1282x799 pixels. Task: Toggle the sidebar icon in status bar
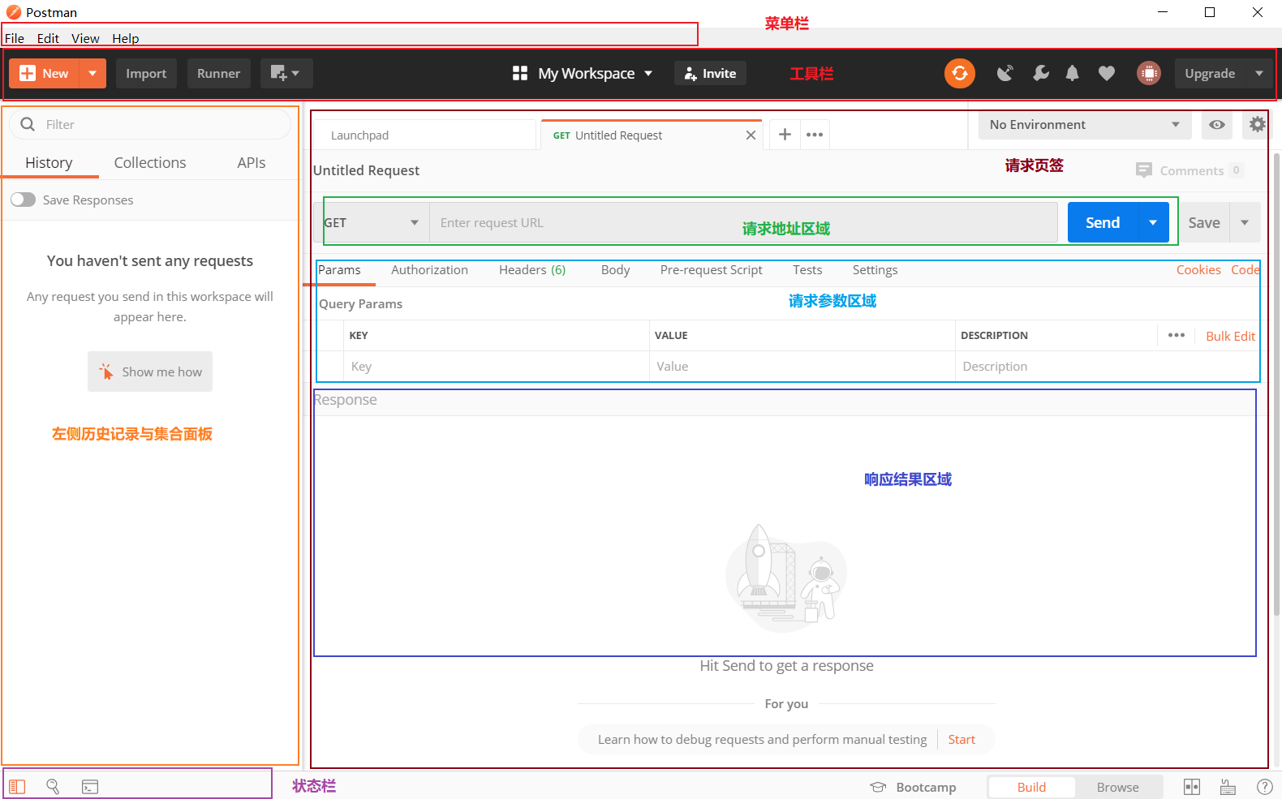17,787
